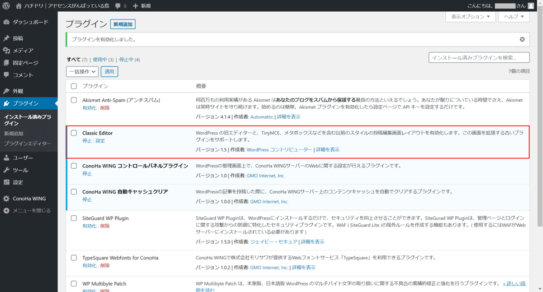Open Classic Editor 設定 link
This screenshot has height=292, width=543.
click(100, 141)
